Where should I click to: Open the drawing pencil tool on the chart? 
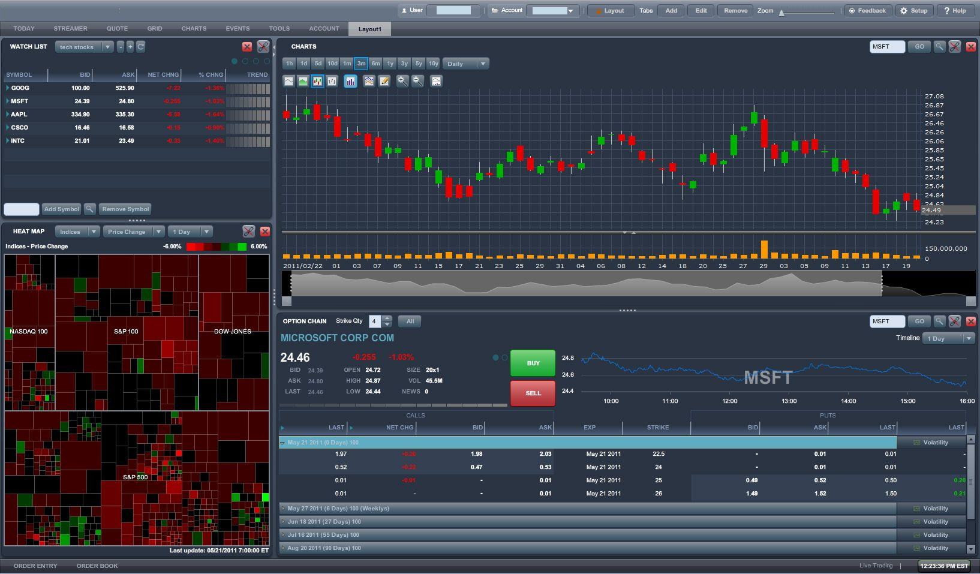click(x=384, y=81)
